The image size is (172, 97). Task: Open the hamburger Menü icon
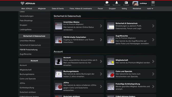point(153,2)
